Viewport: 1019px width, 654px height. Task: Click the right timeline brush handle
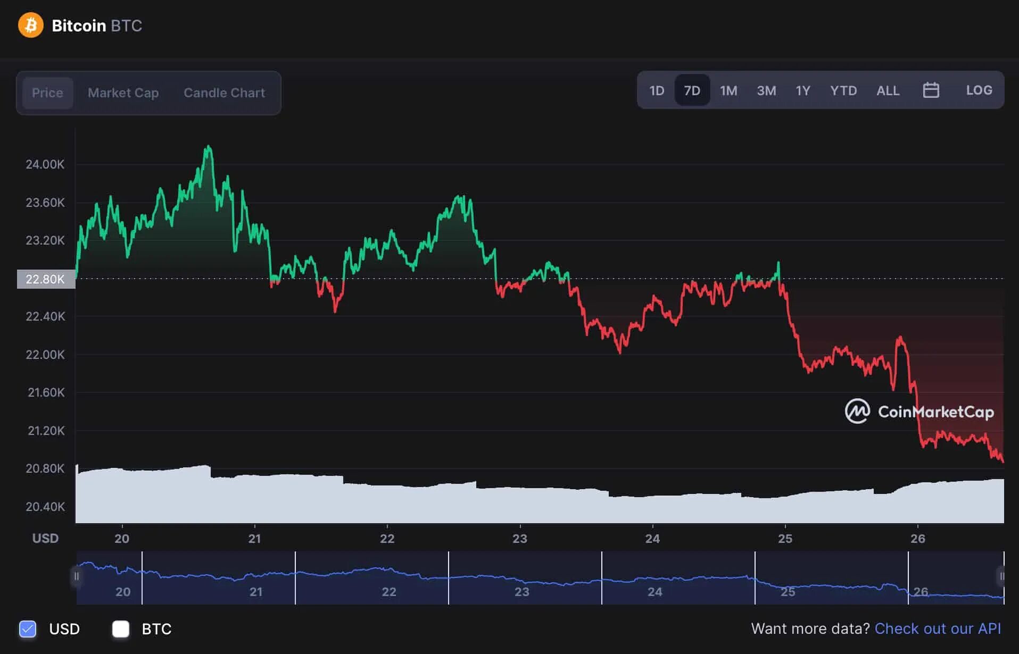click(1001, 576)
